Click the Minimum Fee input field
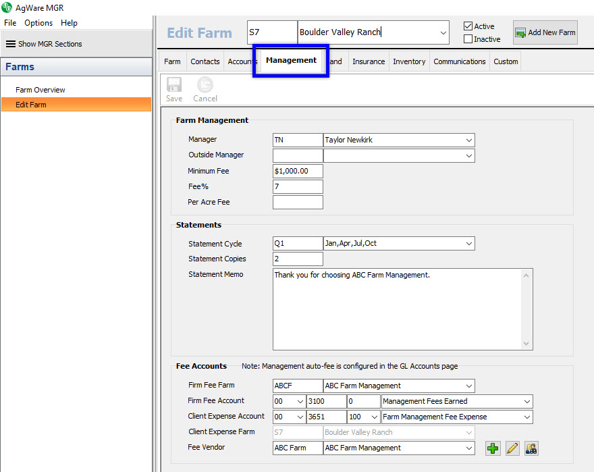594x472 pixels. 298,172
